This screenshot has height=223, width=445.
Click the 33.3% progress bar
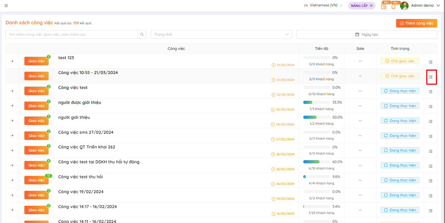(x=317, y=102)
